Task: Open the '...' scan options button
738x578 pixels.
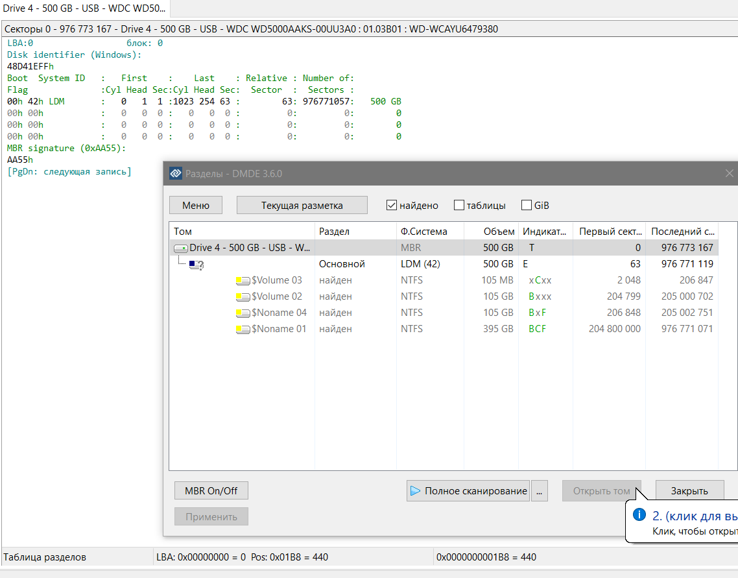Action: 540,491
